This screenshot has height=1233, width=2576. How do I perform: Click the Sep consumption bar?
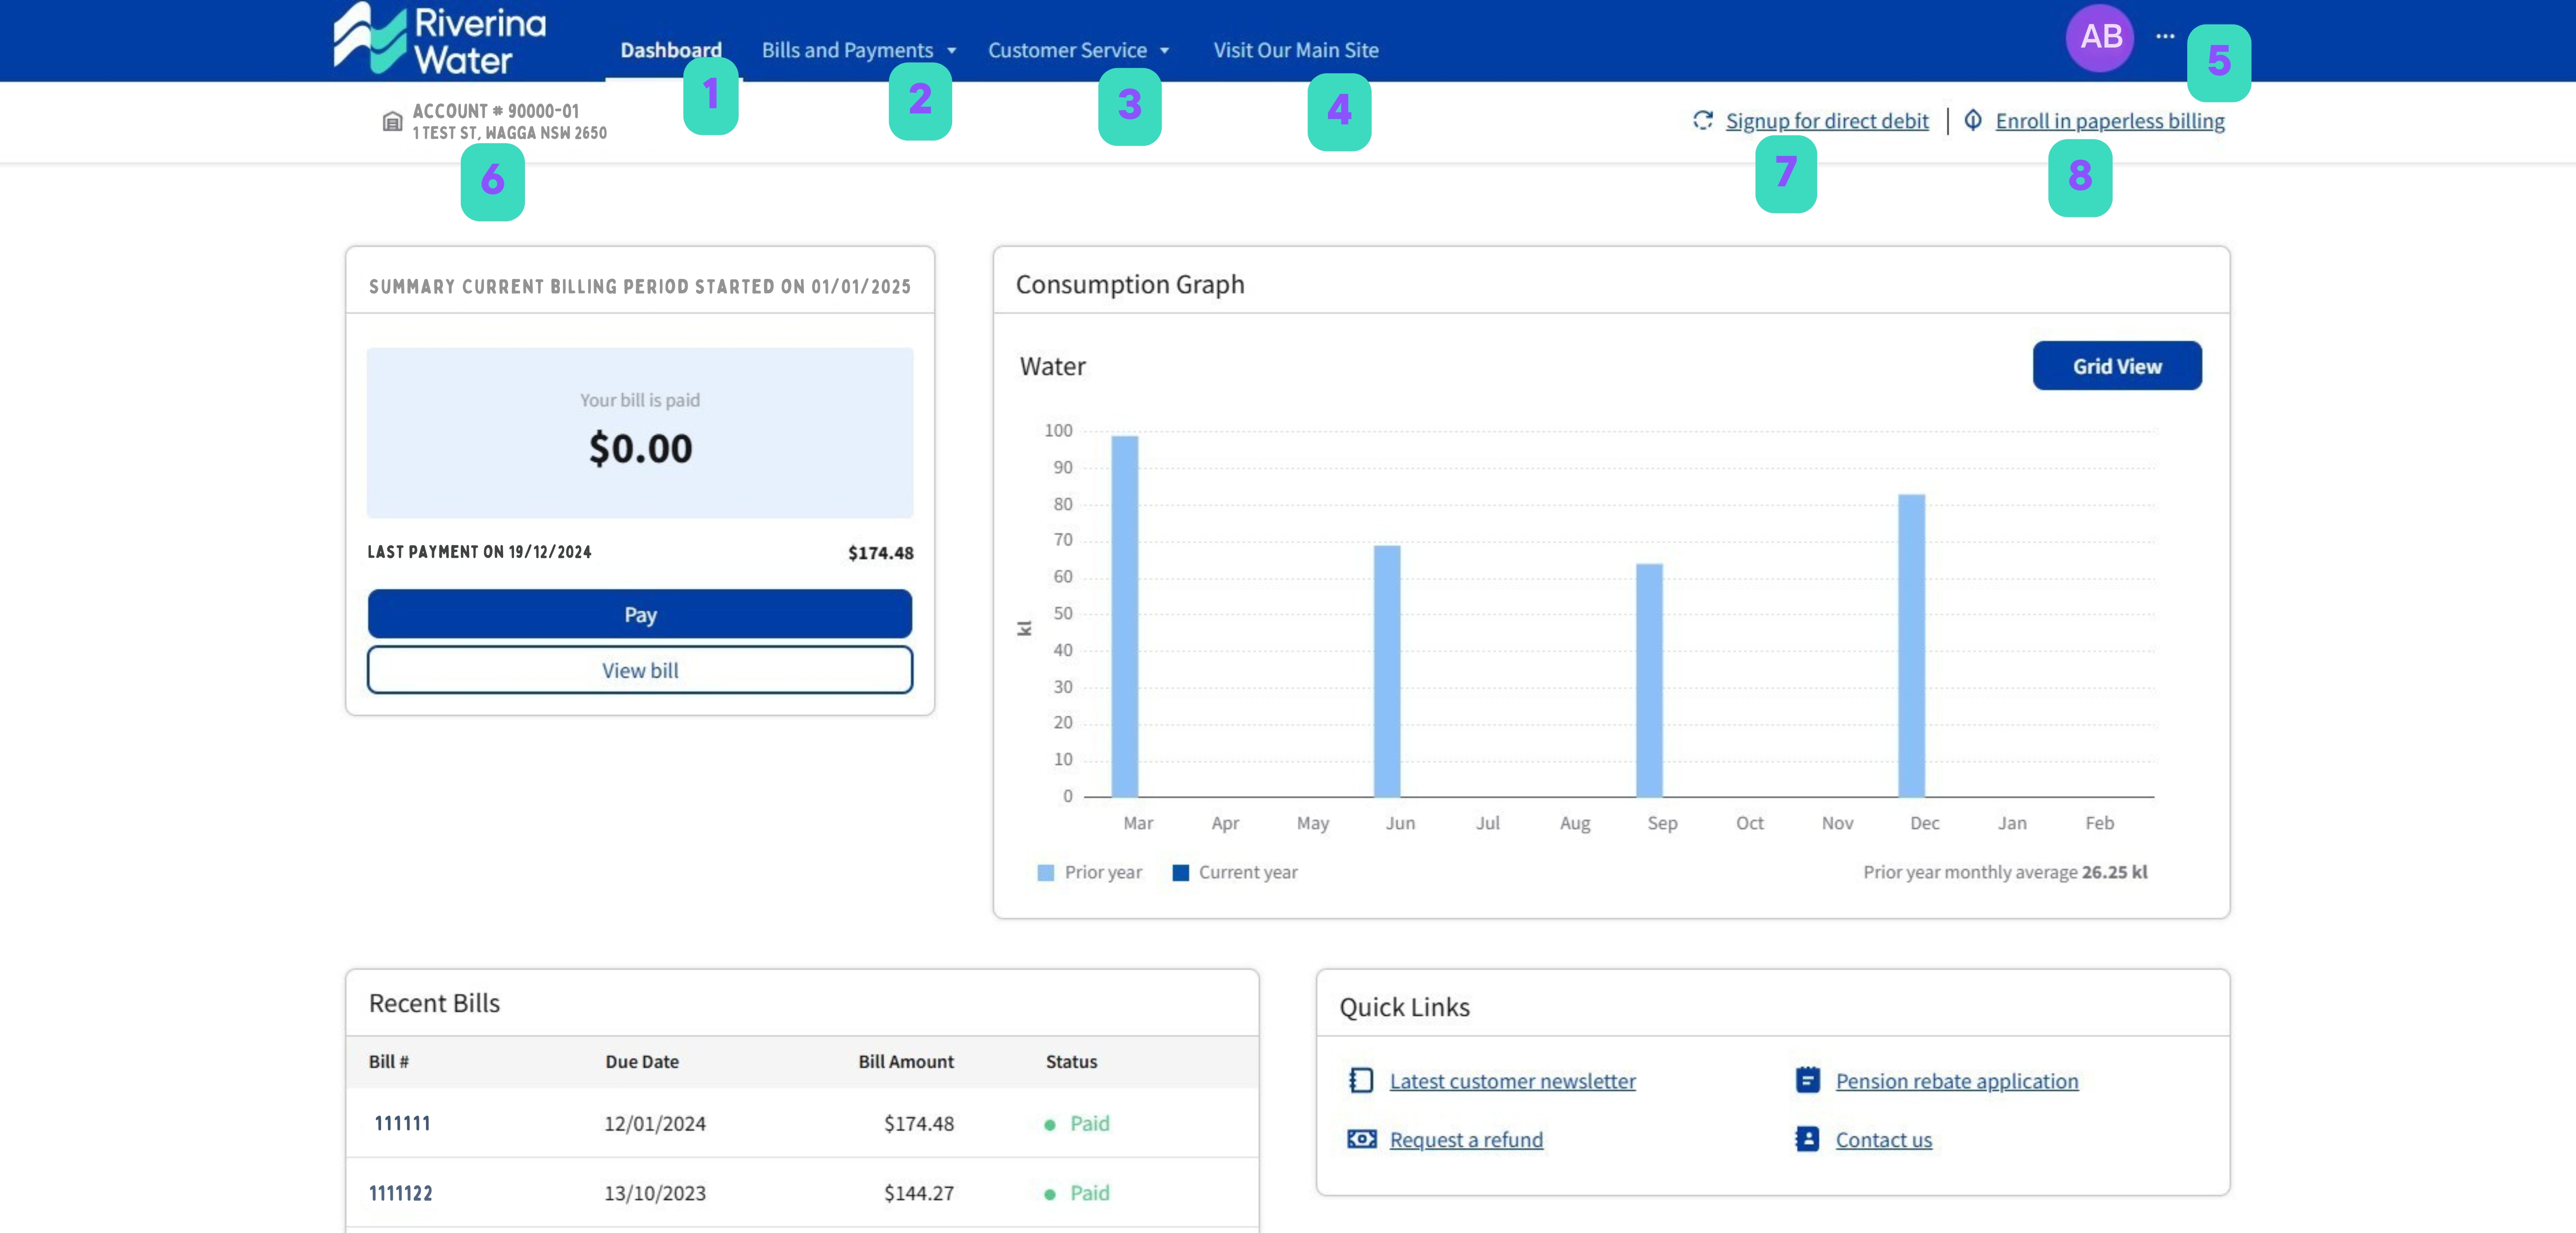1649,680
